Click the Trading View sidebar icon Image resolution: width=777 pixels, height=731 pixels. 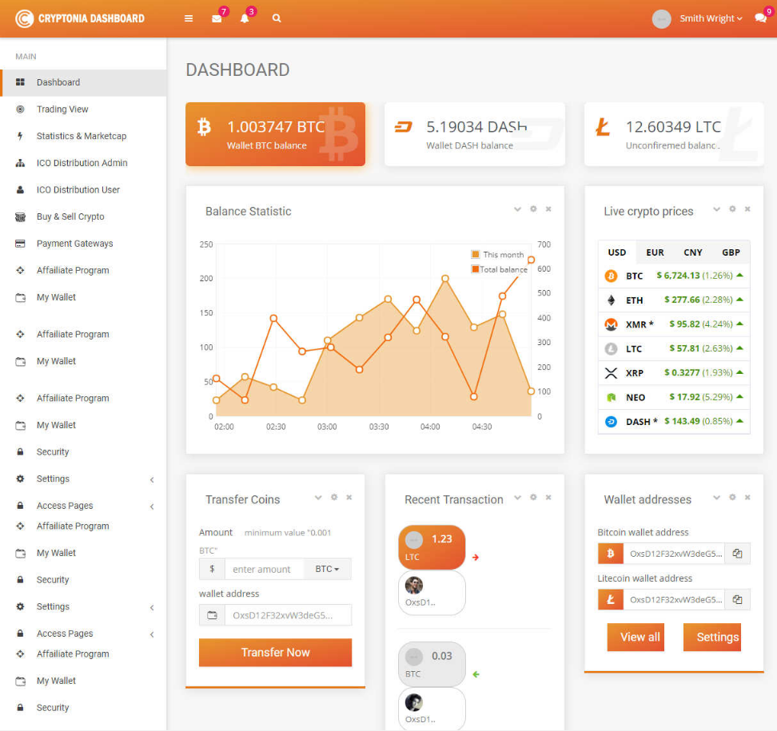click(x=20, y=109)
